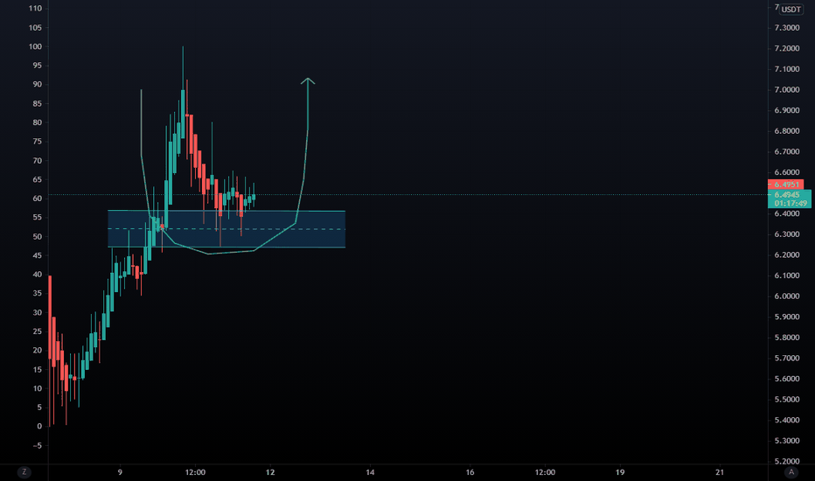Click the 25 value on left scale
Image resolution: width=815 pixels, height=481 pixels.
coord(38,331)
